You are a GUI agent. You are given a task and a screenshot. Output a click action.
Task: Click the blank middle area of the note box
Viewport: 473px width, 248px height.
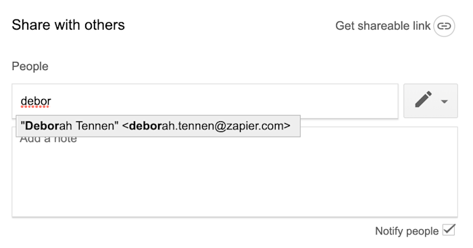click(x=234, y=181)
